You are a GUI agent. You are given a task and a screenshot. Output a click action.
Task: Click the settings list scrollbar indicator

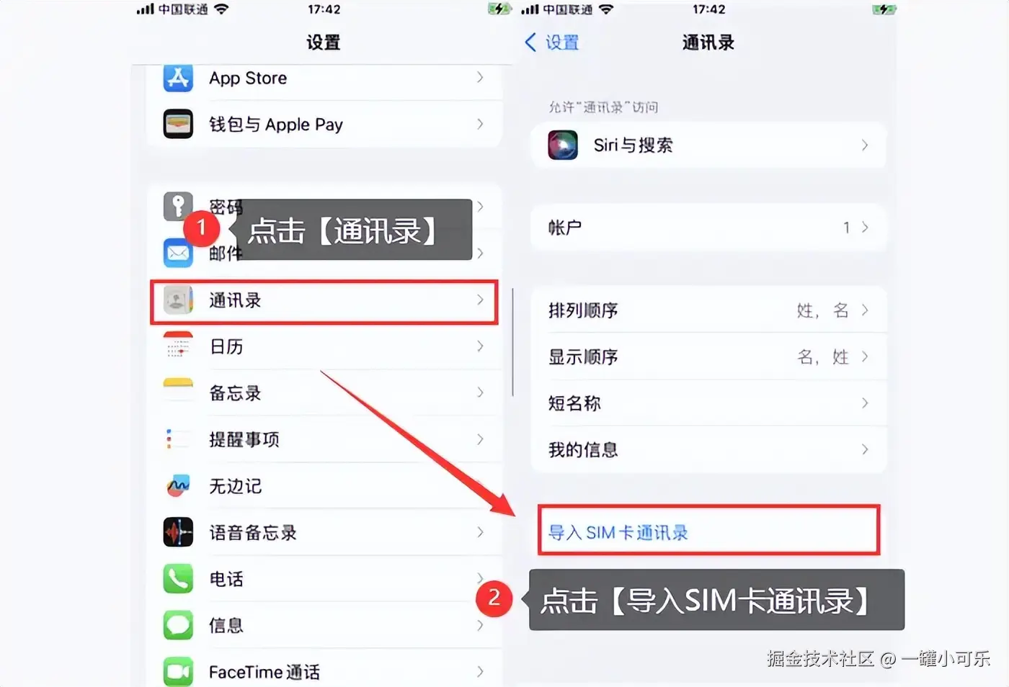(512, 342)
